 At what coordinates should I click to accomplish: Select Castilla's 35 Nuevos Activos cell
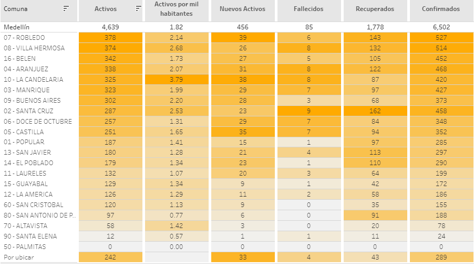coord(243,132)
